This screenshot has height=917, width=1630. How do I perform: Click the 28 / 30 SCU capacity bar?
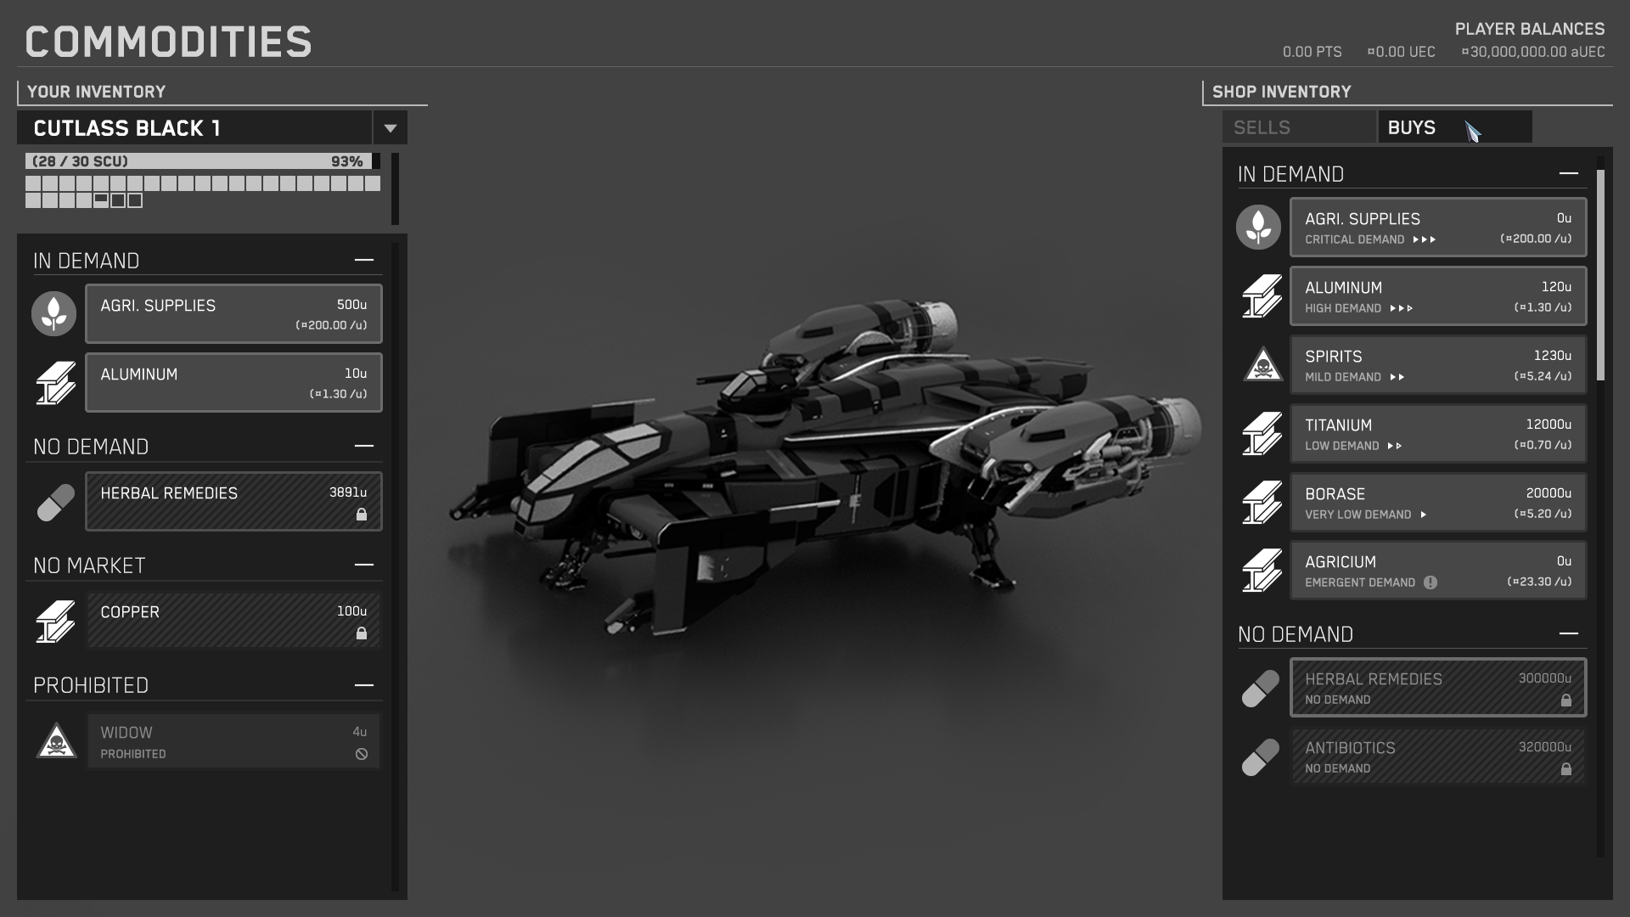coord(198,161)
